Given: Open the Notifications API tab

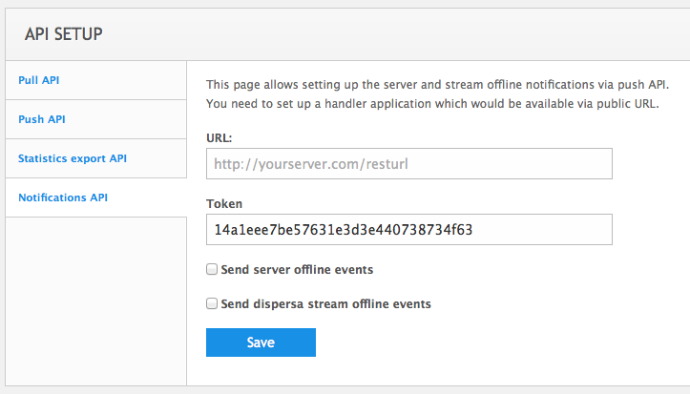Looking at the screenshot, I should point(63,197).
